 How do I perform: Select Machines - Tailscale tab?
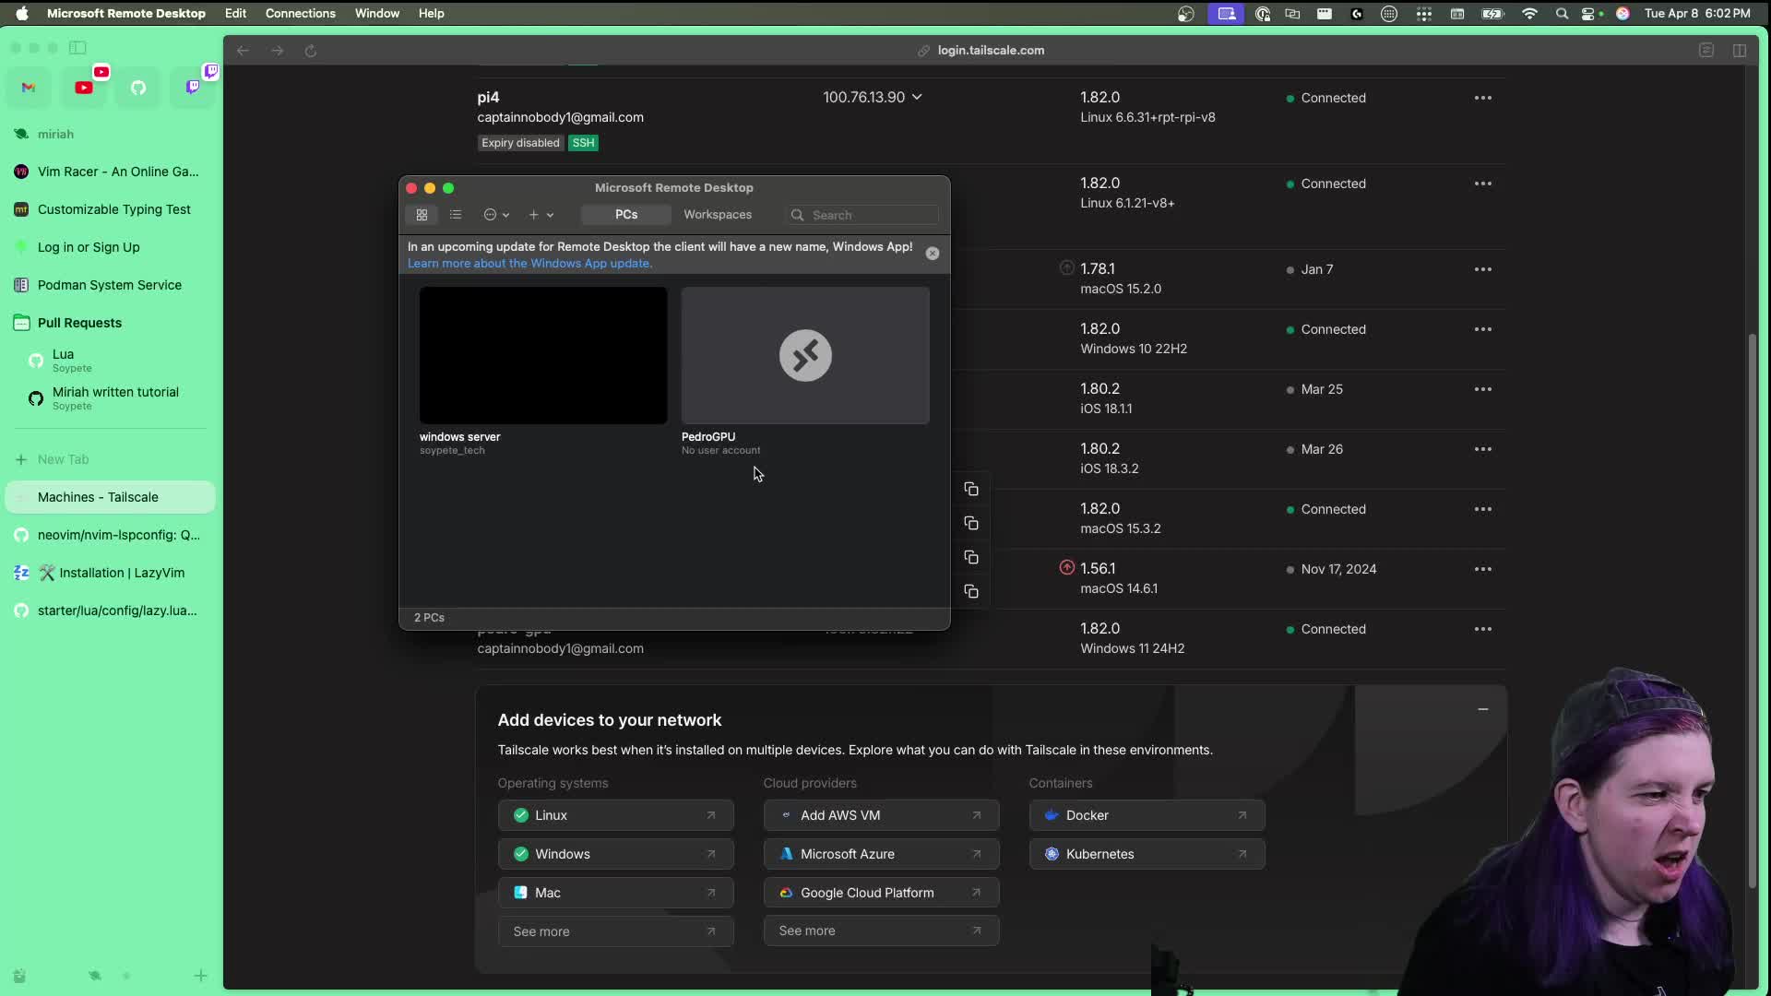pyautogui.click(x=111, y=497)
